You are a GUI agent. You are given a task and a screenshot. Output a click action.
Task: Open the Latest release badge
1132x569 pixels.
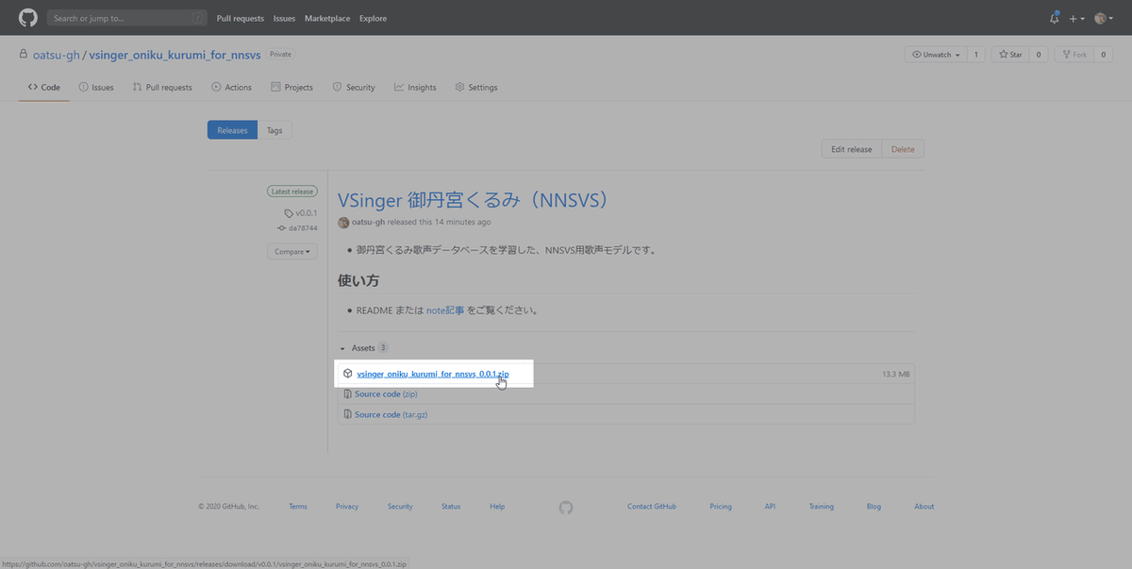click(x=291, y=192)
